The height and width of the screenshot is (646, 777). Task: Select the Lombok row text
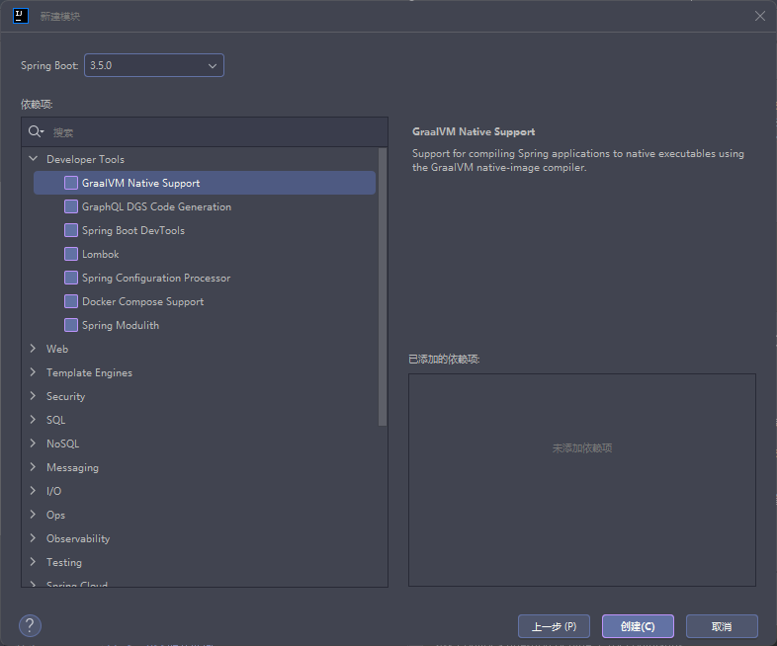[101, 254]
